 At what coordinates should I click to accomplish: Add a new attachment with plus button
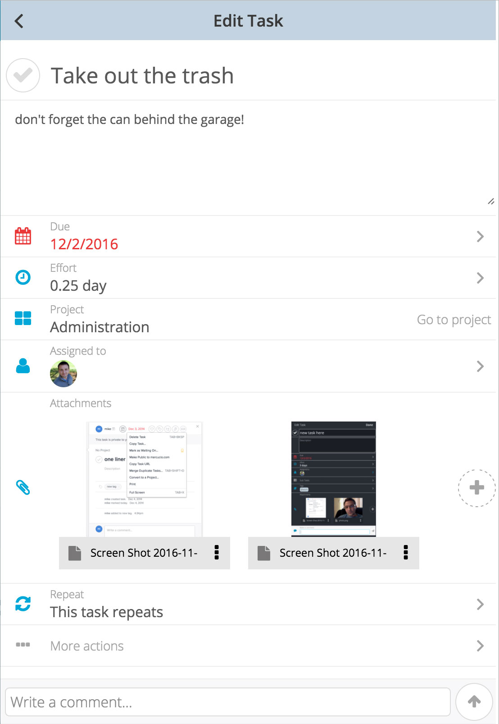click(477, 488)
